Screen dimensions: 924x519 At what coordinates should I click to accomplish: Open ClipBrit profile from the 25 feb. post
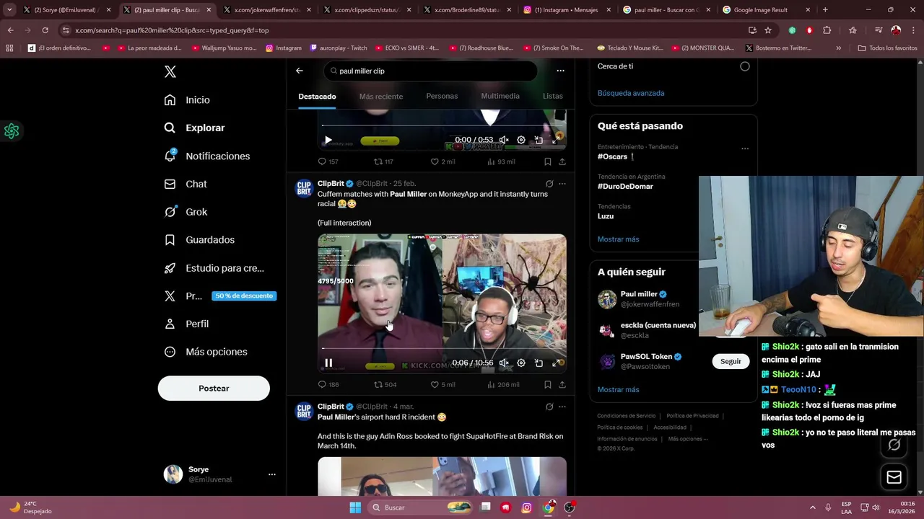click(331, 184)
